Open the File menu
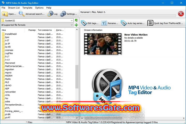Viewport: 186px width, 124px height. point(3,8)
